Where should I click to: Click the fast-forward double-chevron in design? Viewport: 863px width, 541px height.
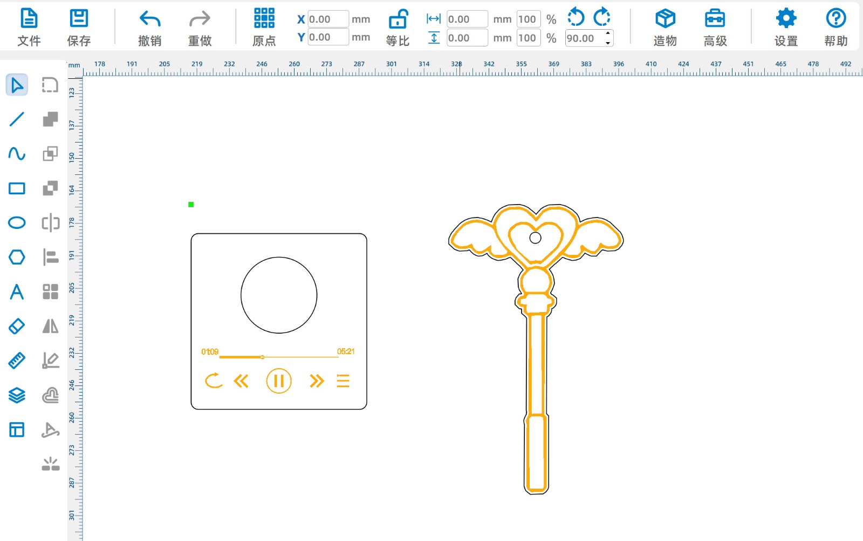(x=317, y=381)
